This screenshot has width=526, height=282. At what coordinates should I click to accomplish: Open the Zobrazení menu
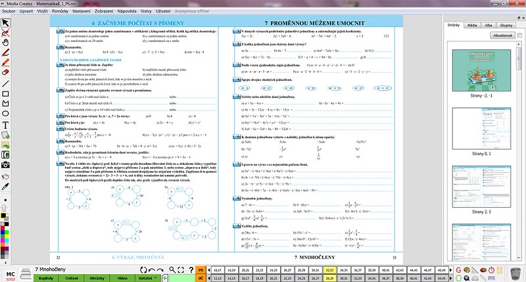tap(104, 11)
